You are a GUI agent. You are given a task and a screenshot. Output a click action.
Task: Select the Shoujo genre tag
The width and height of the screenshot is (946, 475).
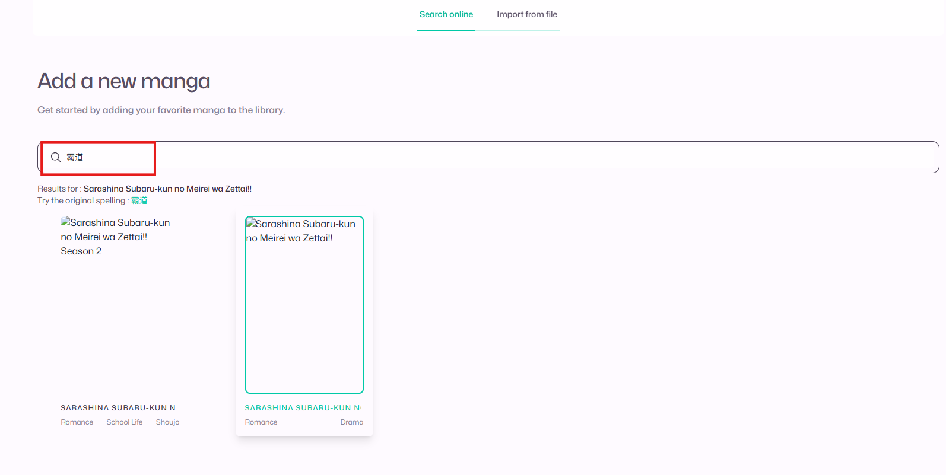coord(167,422)
